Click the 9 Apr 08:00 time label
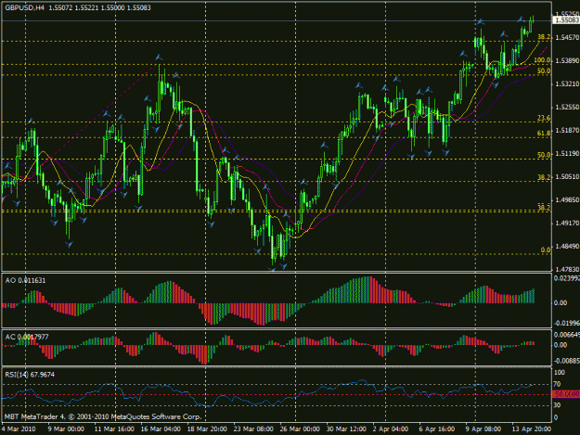Screen dimensions: 580x435 click(x=483, y=429)
